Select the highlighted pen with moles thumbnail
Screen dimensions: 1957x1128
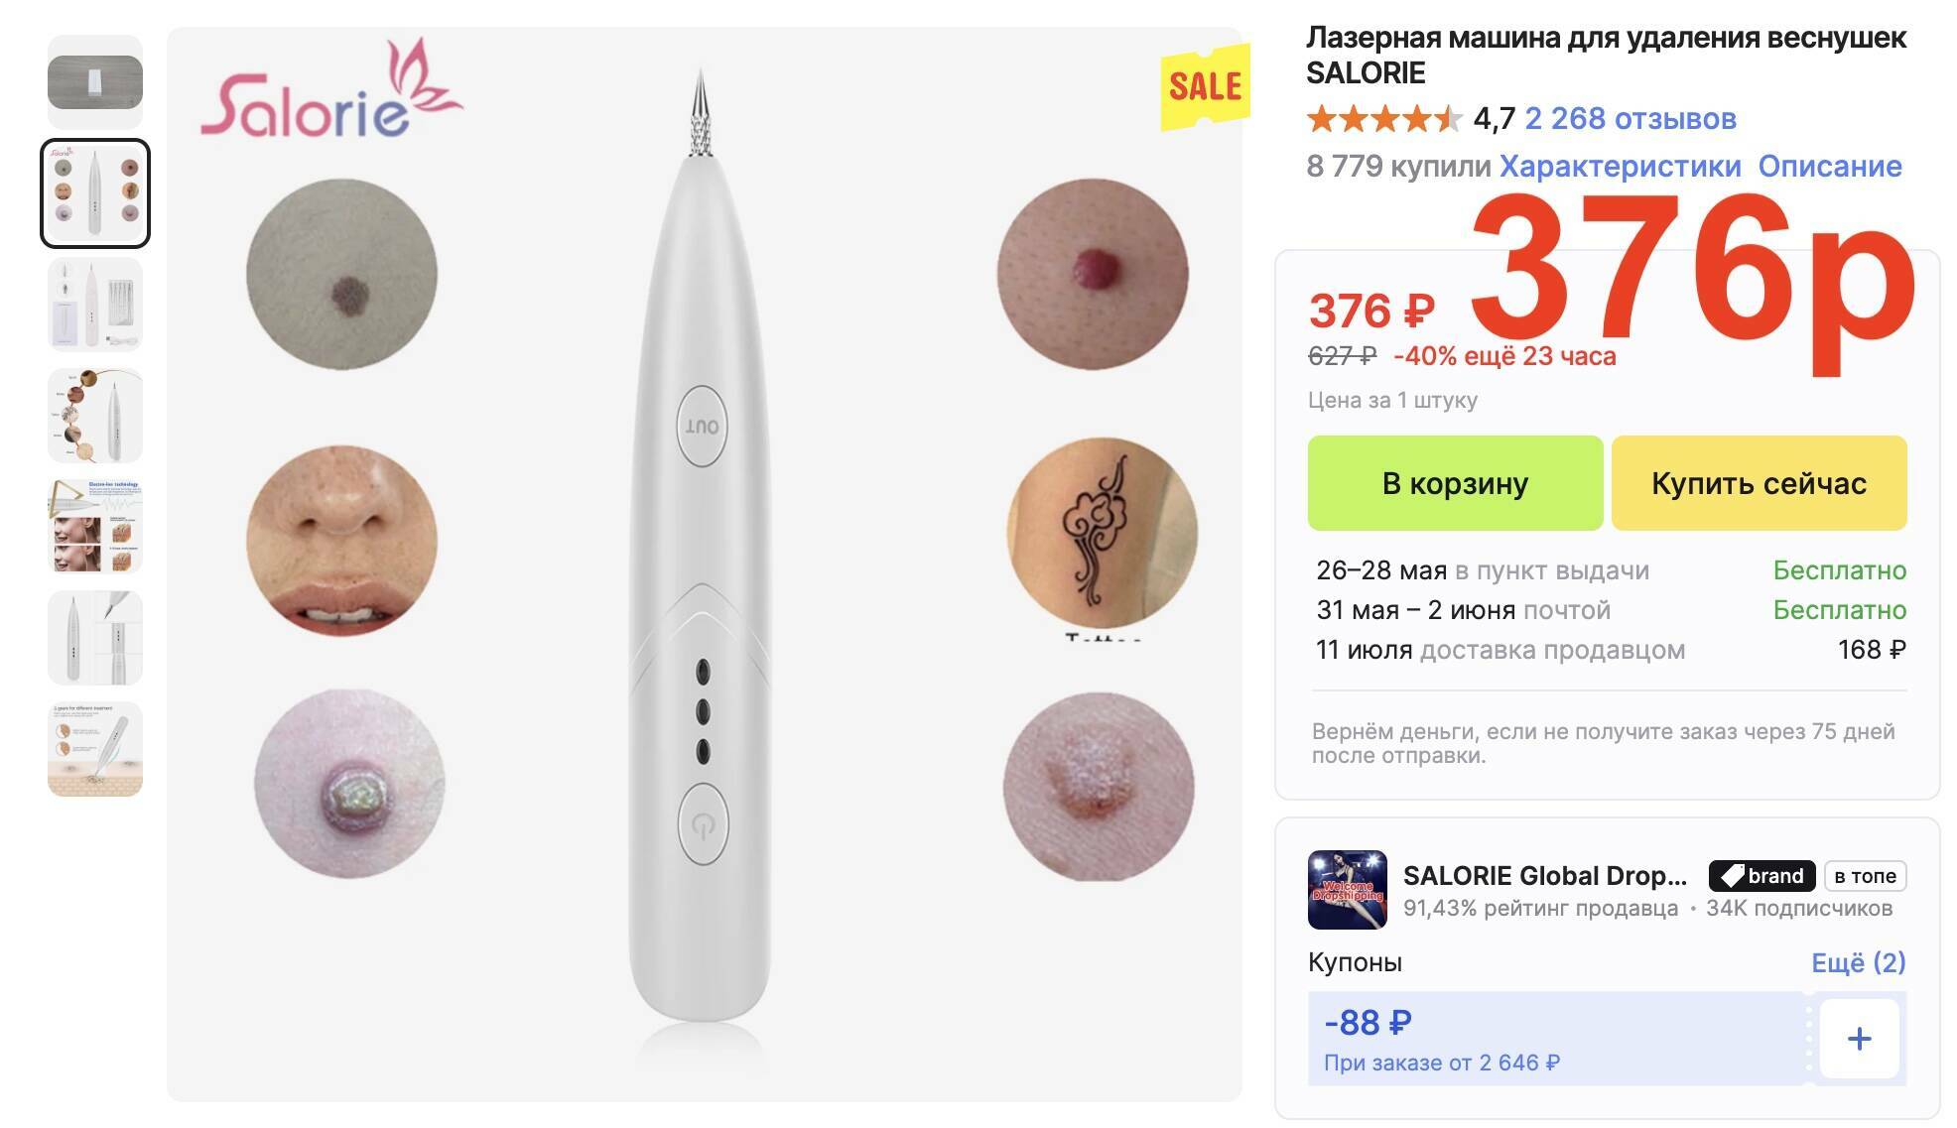click(x=95, y=192)
